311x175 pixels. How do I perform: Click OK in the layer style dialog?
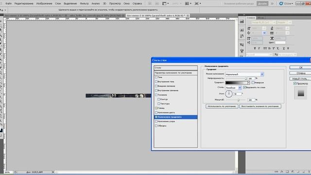pyautogui.click(x=300, y=68)
